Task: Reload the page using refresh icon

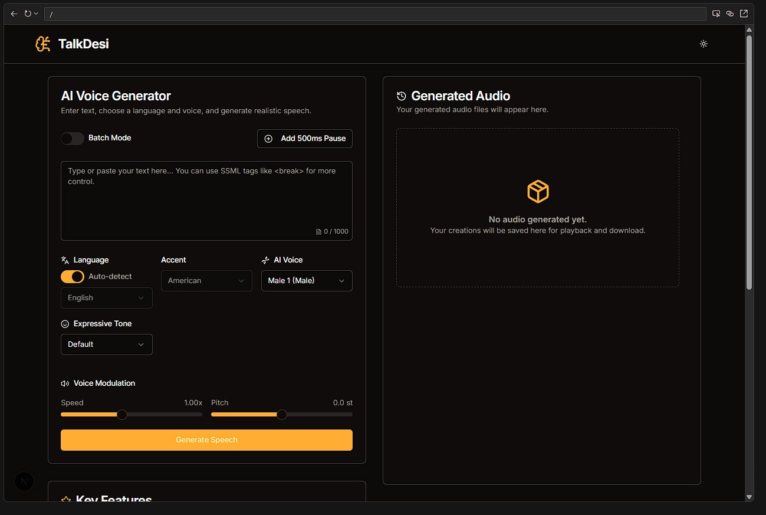Action: point(28,14)
